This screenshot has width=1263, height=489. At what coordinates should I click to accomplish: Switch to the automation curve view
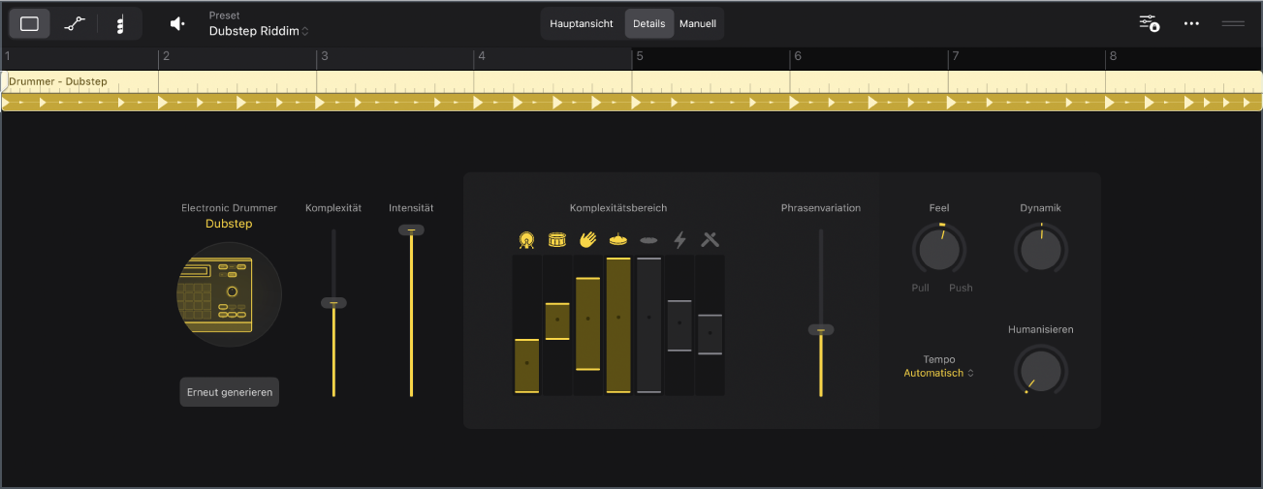tap(75, 24)
